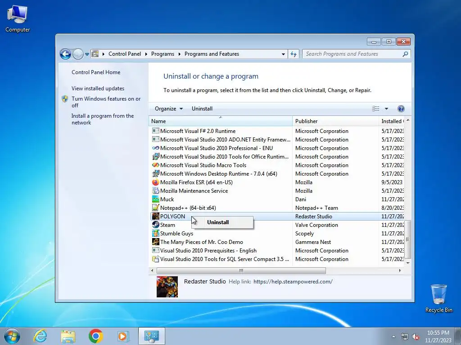Click the network tray icon
Viewport: 461px width, 345px height.
pyautogui.click(x=405, y=336)
